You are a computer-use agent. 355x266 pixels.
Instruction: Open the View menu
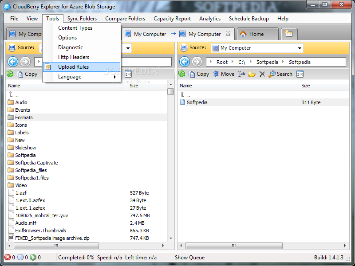coord(32,19)
